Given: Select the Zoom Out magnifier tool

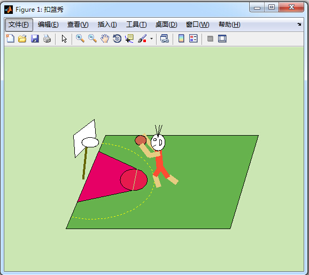Looking at the screenshot, I should [92, 38].
